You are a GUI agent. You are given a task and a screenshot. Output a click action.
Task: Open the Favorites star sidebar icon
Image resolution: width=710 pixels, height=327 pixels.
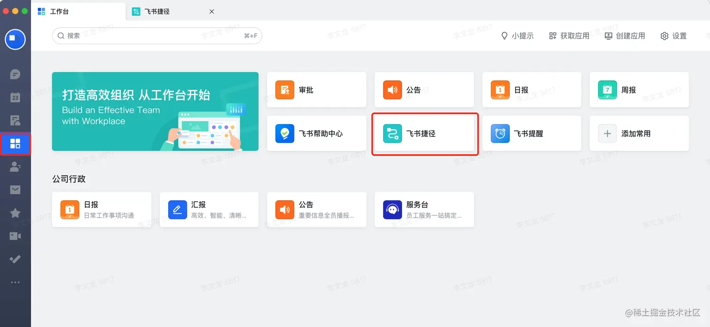[x=15, y=213]
